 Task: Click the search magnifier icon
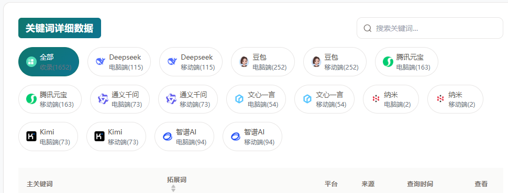click(x=368, y=28)
